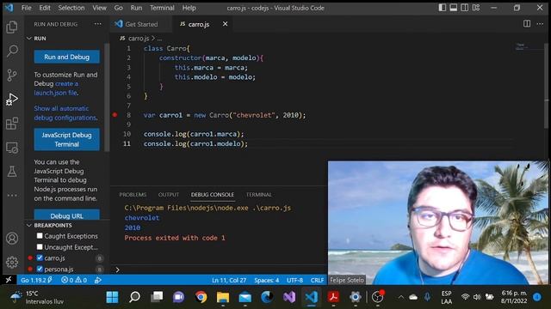Collapse the RUN section

29,38
